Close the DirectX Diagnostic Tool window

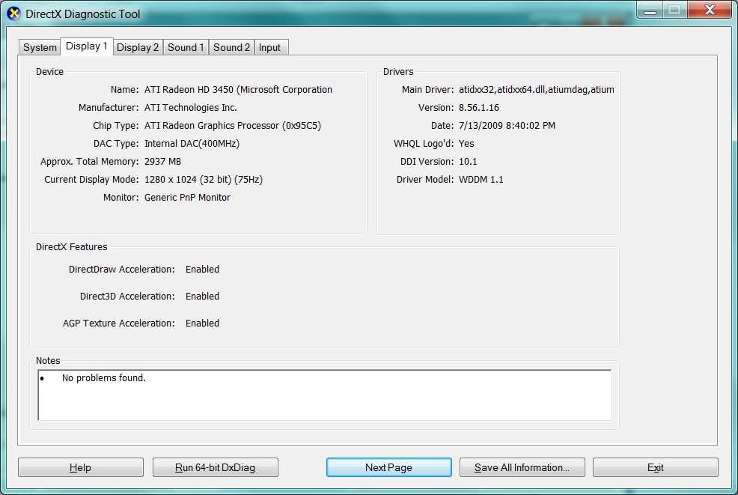coord(710,10)
